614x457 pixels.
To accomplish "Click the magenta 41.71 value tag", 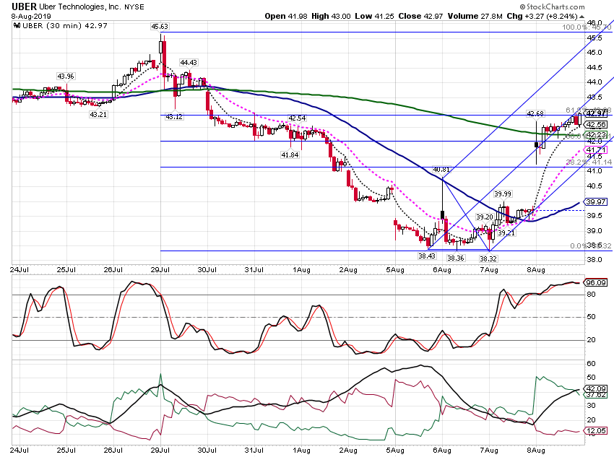I will pos(596,150).
